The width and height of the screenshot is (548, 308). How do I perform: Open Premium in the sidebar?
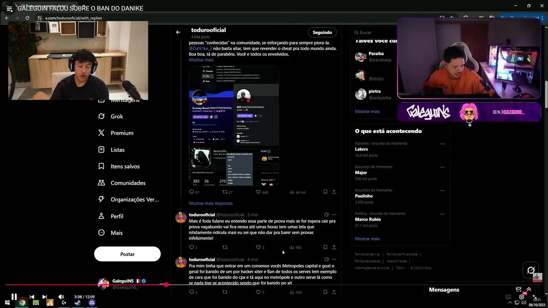click(x=116, y=133)
